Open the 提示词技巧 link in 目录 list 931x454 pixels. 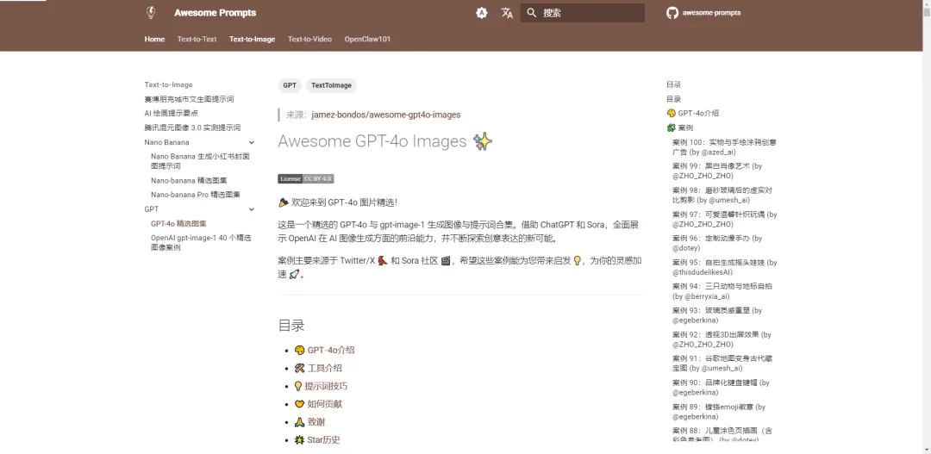click(x=326, y=386)
